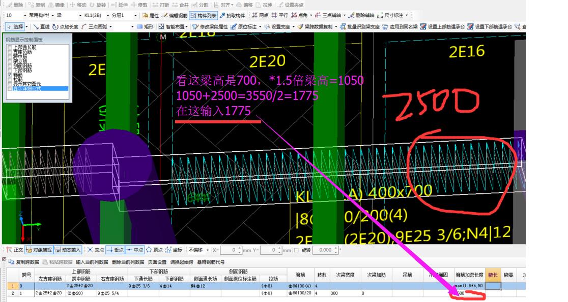Enable 交点 intersection snap

(x=96, y=250)
